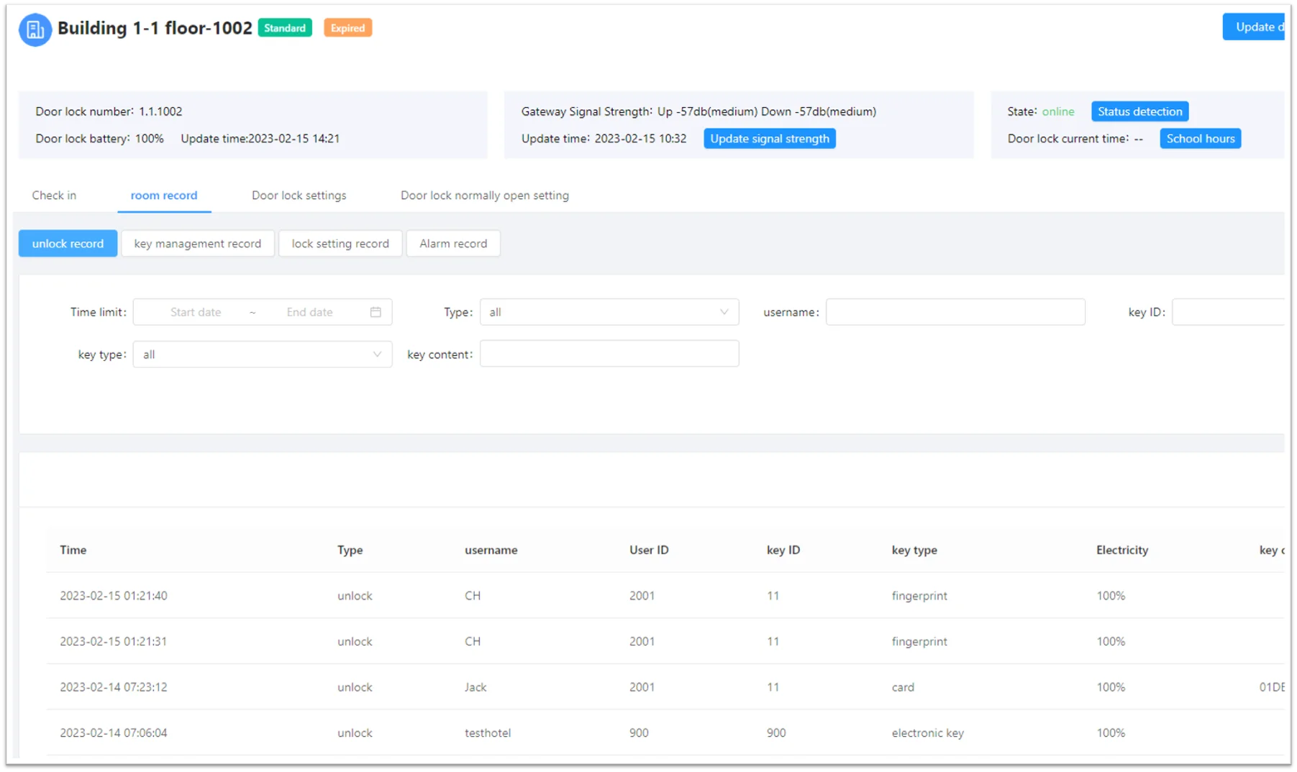Run Status detection
This screenshot has width=1297, height=772.
pos(1139,111)
